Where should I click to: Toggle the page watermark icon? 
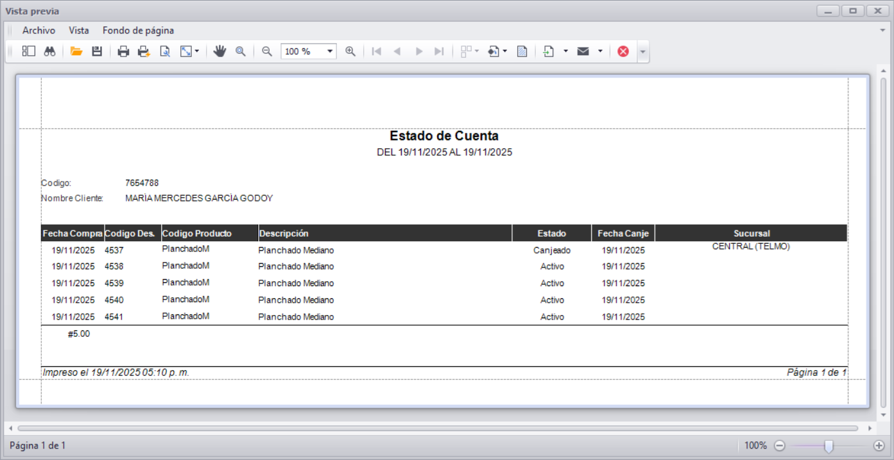[x=522, y=51]
